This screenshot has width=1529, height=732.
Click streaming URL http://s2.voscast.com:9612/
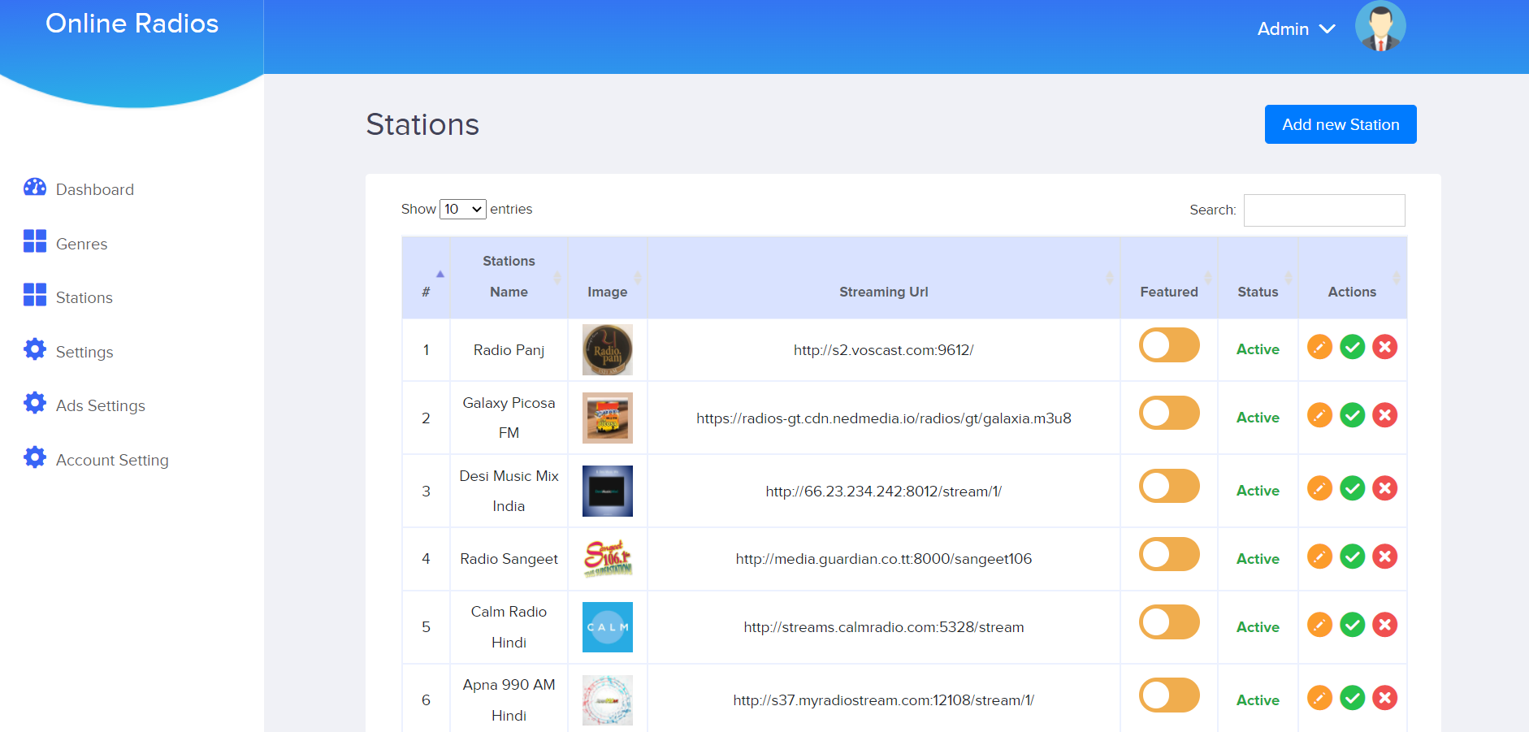884,350
